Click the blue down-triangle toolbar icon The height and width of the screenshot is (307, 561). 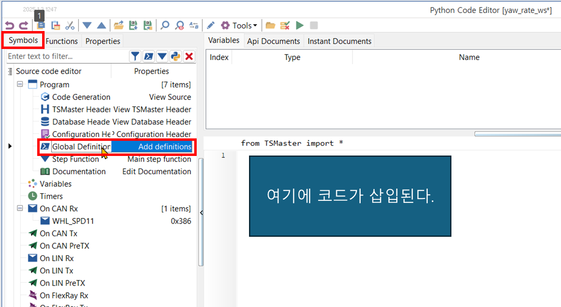pyautogui.click(x=87, y=26)
